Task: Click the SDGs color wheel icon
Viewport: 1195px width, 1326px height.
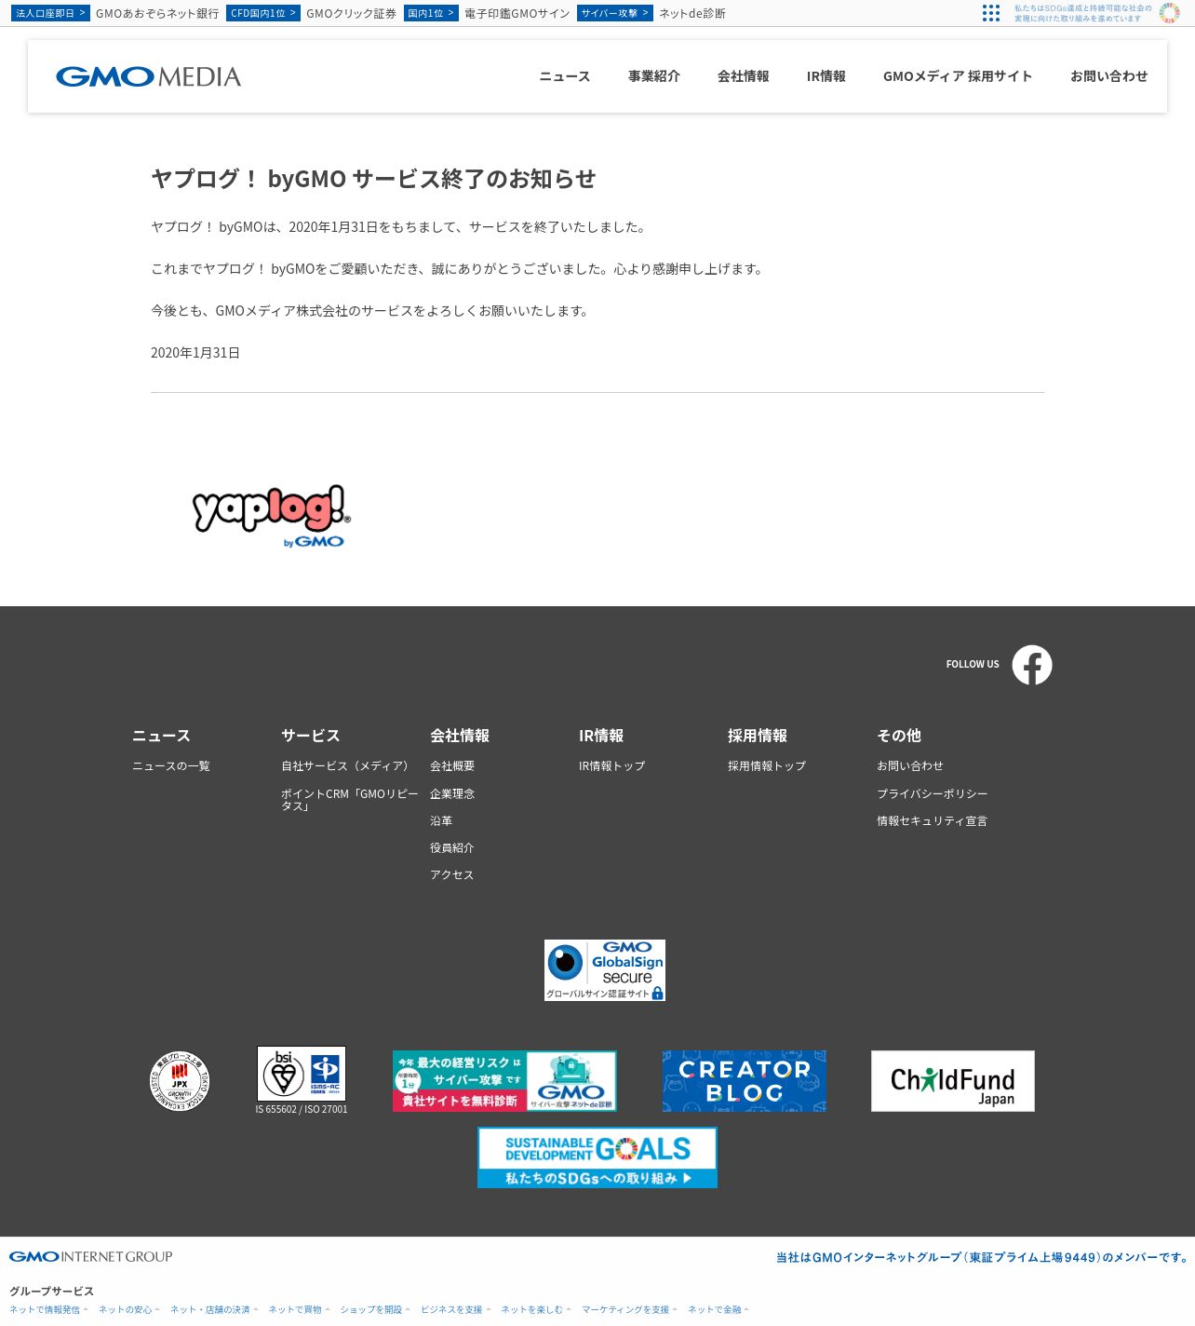Action: click(1169, 13)
